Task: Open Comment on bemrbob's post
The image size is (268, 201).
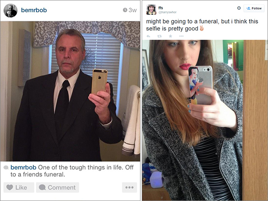Action: pos(57,187)
